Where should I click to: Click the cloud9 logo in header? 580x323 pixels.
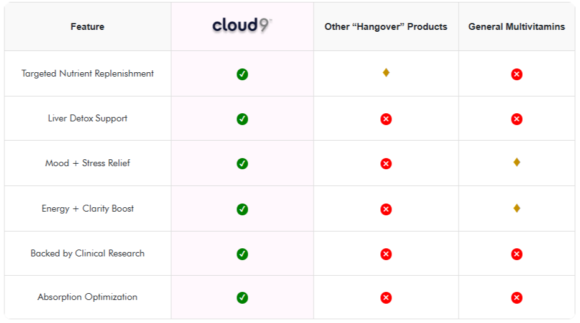[242, 26]
